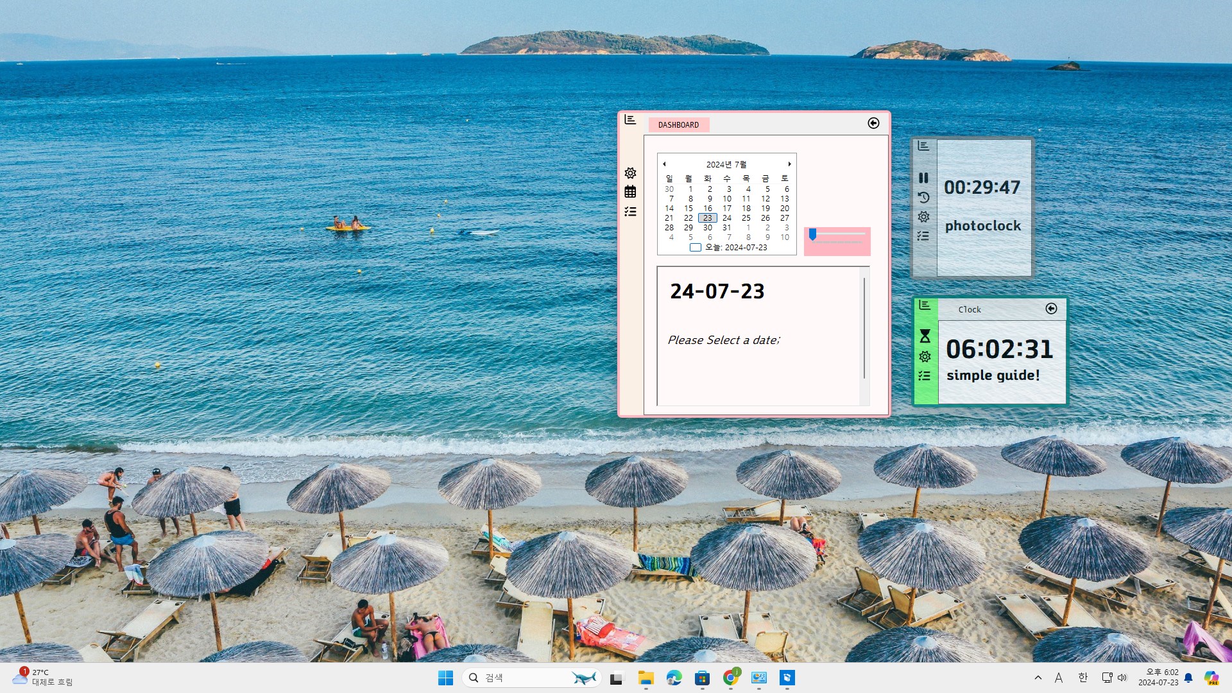Click the blue slider handle in pink panel
Screen dimensions: 1232x693
tap(812, 234)
